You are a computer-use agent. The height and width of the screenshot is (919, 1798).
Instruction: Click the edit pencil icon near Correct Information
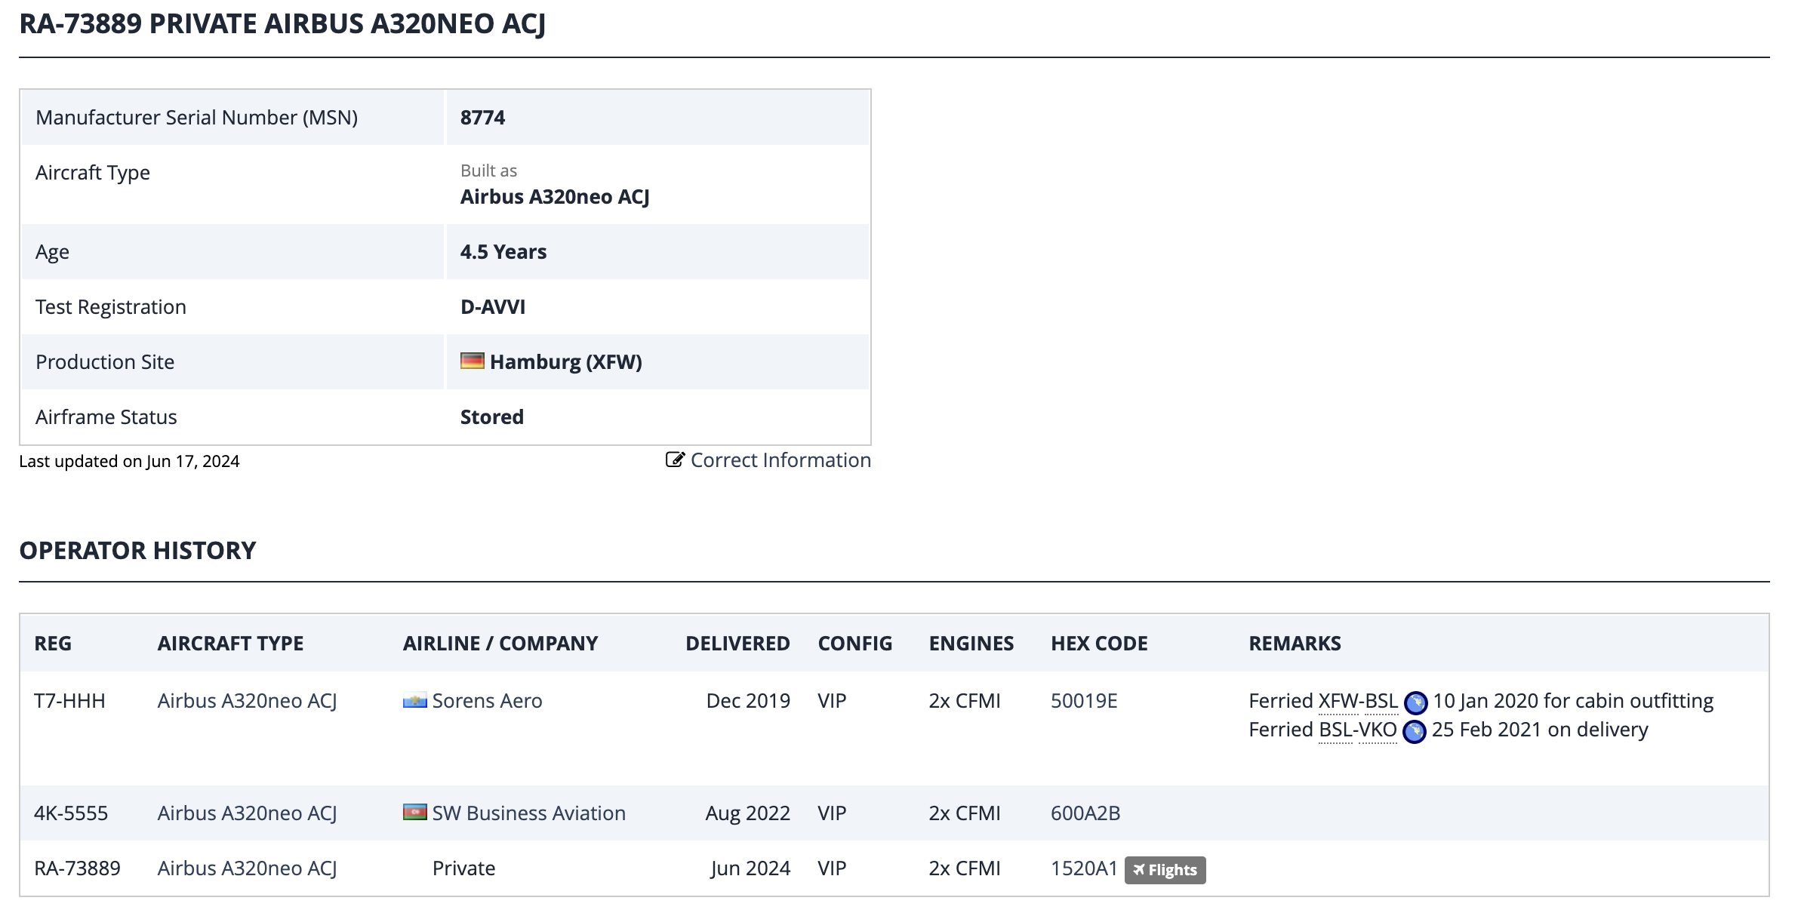coord(675,459)
